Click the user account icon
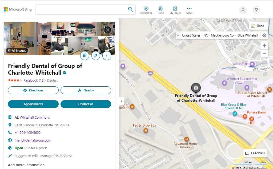This screenshot has height=169, width=273. coord(243,10)
